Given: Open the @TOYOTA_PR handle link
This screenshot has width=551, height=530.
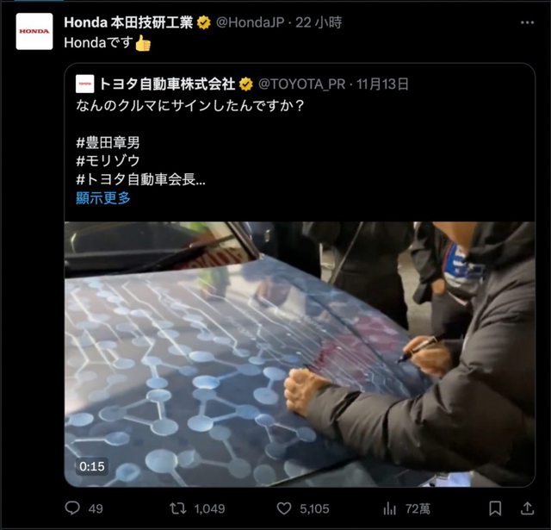Looking at the screenshot, I should tap(302, 84).
